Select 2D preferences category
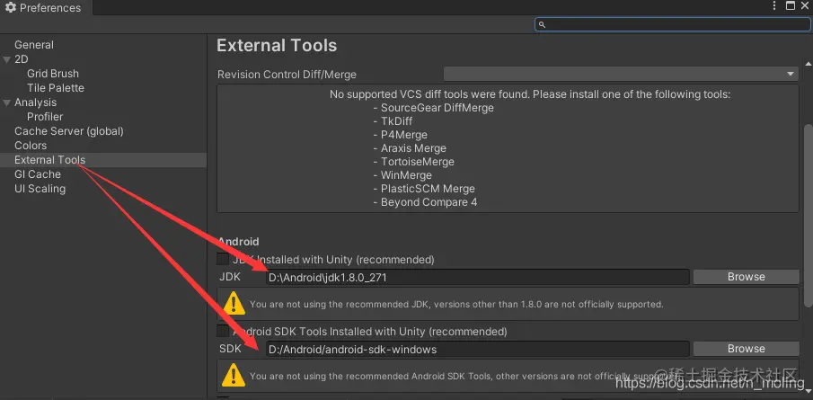 22,59
